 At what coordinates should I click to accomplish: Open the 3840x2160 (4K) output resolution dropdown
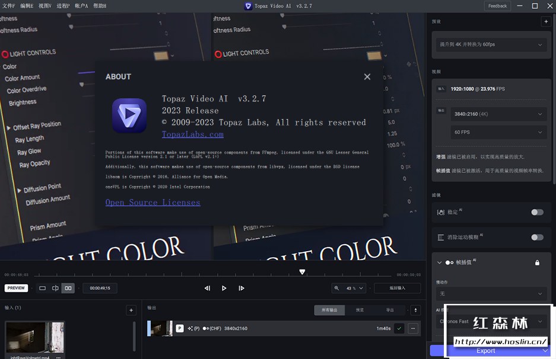coord(498,114)
